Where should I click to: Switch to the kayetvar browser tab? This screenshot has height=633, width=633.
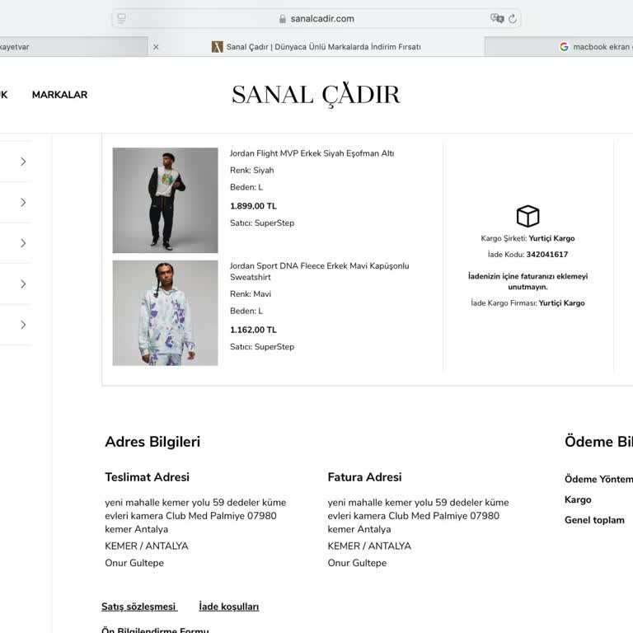coord(73,47)
